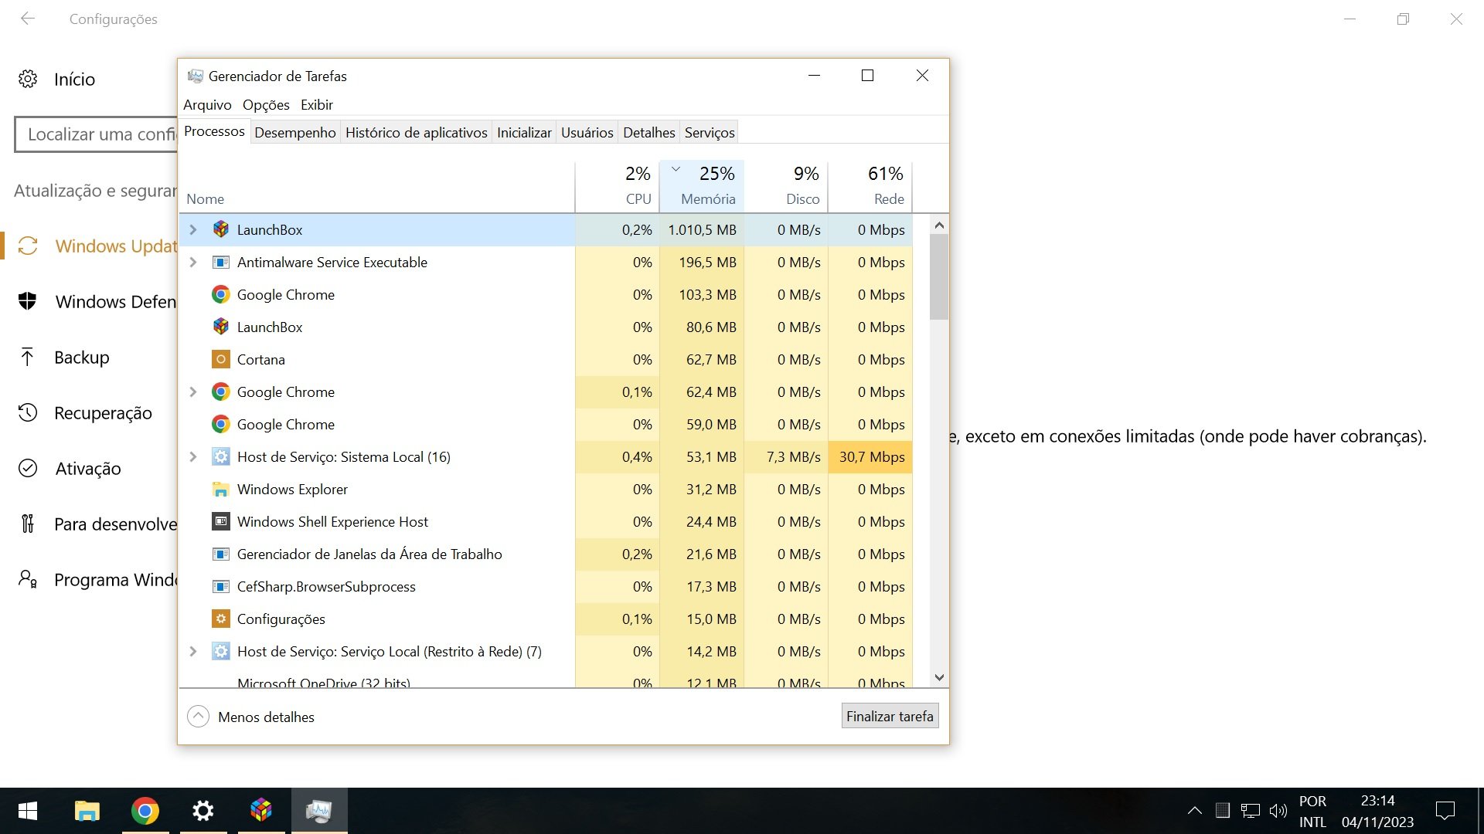Click the Configurações process gear icon
Screen dimensions: 1484x834
(x=221, y=619)
